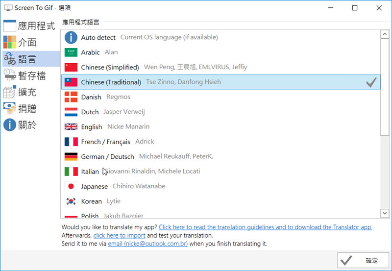Screen dimensions: 392x271
Task: Click the email nicke@outlook.com.br link
Action: pos(148,244)
